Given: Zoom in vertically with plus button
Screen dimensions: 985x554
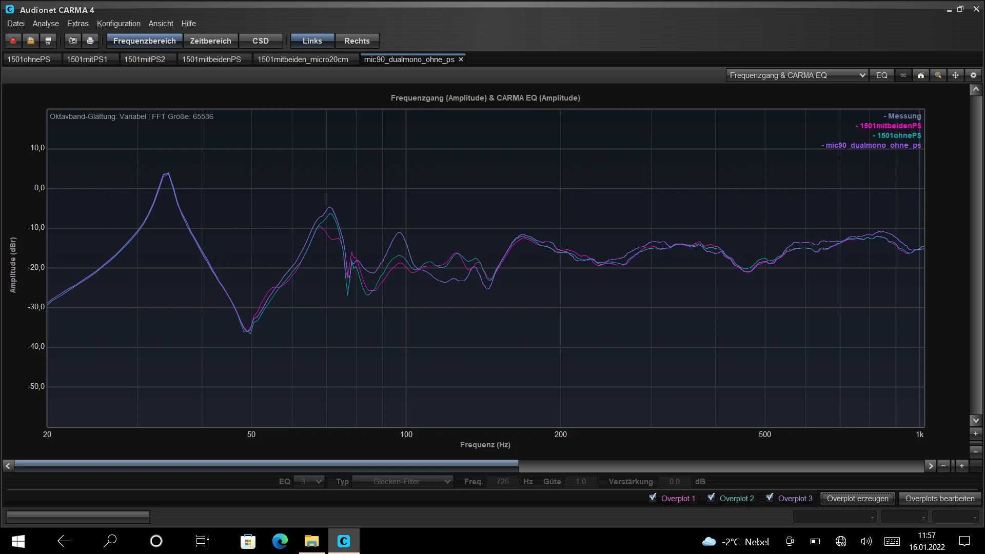Looking at the screenshot, I should tap(976, 433).
